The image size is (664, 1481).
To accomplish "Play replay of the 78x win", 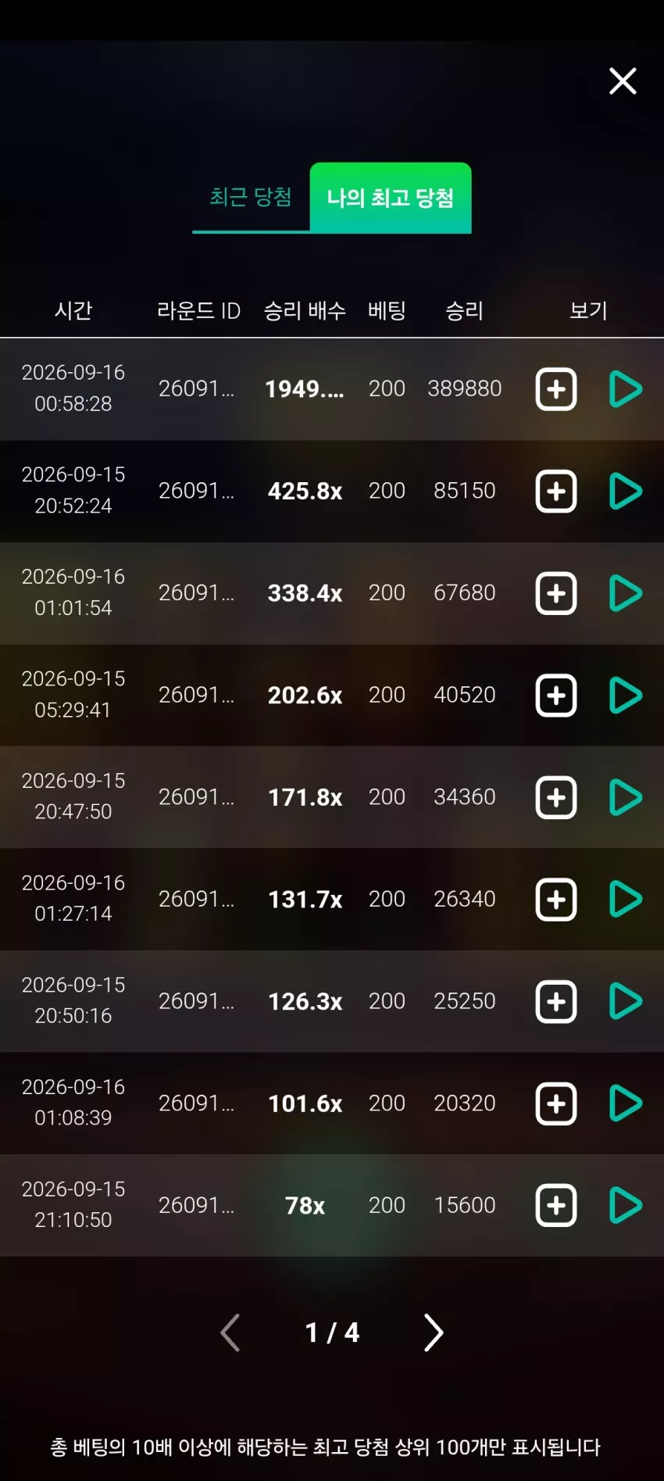I will 625,1205.
